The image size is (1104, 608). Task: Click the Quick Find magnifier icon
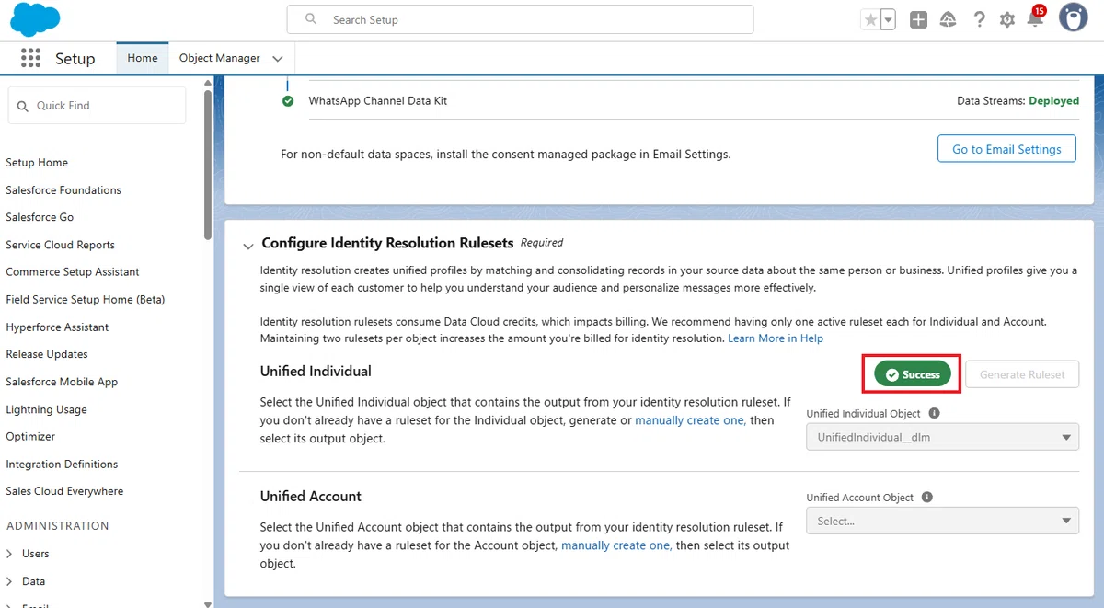pyautogui.click(x=23, y=106)
